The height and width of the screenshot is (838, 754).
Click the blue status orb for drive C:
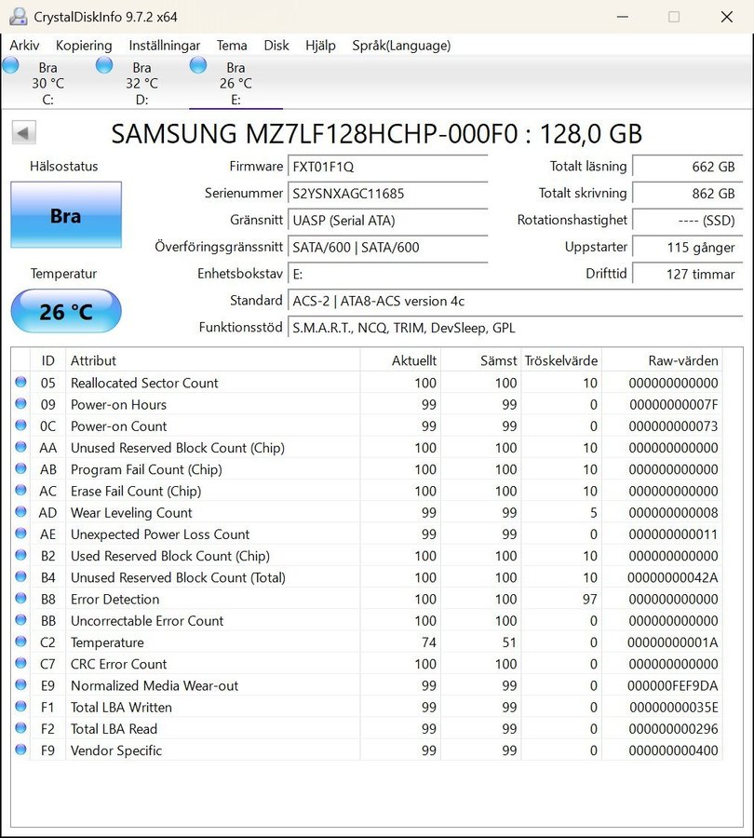click(x=10, y=65)
